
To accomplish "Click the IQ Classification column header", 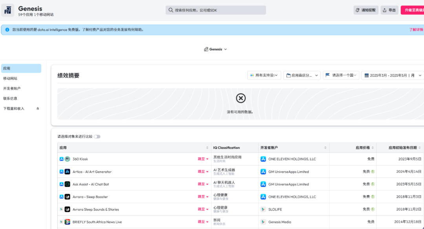I will coord(227,148).
